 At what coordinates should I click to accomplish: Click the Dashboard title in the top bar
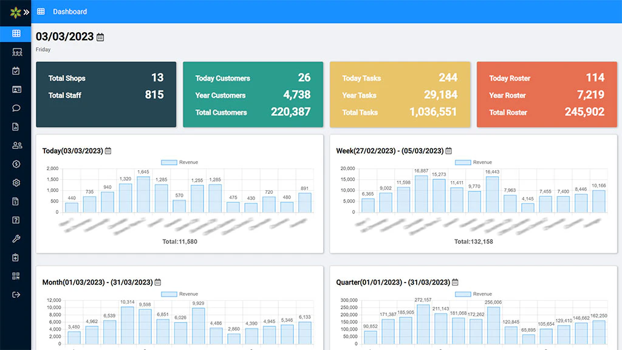[70, 11]
